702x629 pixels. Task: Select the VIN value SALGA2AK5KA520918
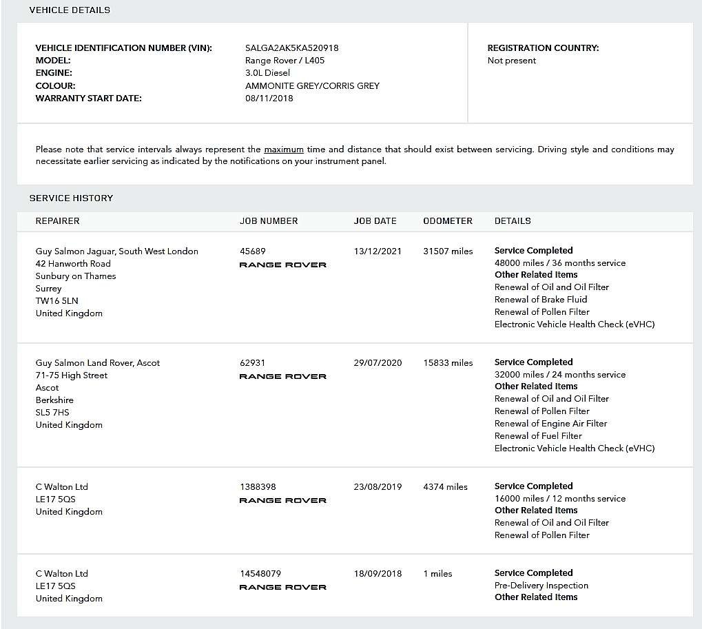point(291,48)
